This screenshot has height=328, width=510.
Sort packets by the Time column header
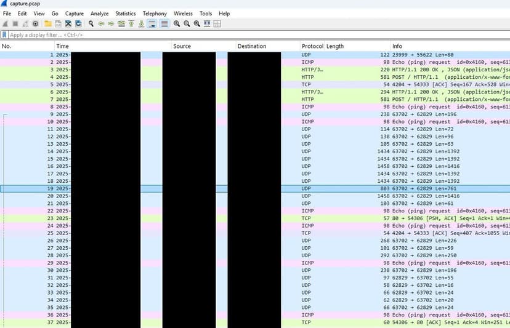point(113,46)
